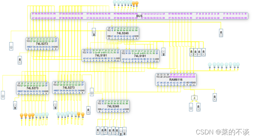Viewport: 255px width, 139px height.
Task: Toggle rightmost of four switches above RAM6116
Action: [x=204, y=52]
